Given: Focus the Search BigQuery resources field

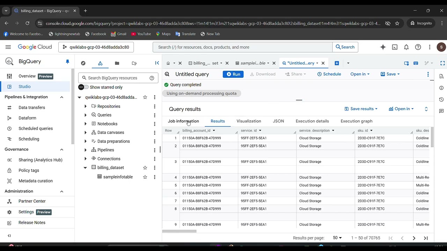Looking at the screenshot, I should [x=118, y=78].
